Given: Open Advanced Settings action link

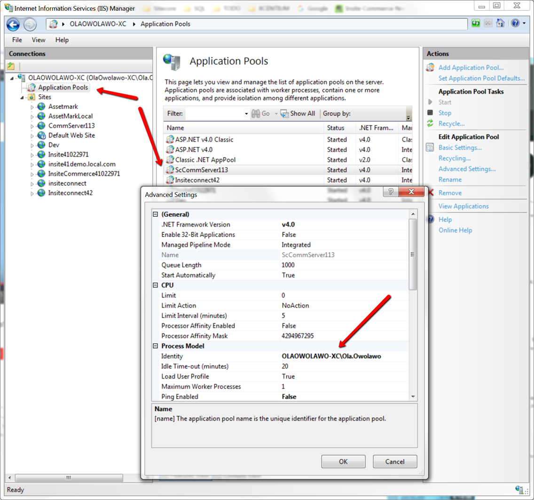Looking at the screenshot, I should (x=467, y=169).
